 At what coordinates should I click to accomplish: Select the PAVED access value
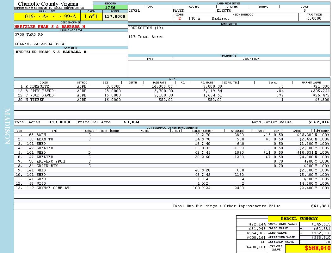pyautogui.click(x=178, y=10)
